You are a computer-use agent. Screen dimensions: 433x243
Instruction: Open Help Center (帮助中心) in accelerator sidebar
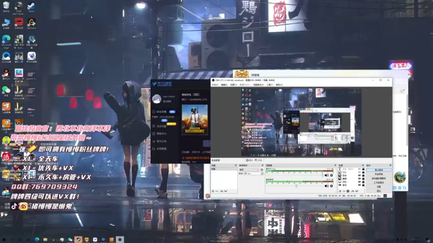tap(160, 133)
